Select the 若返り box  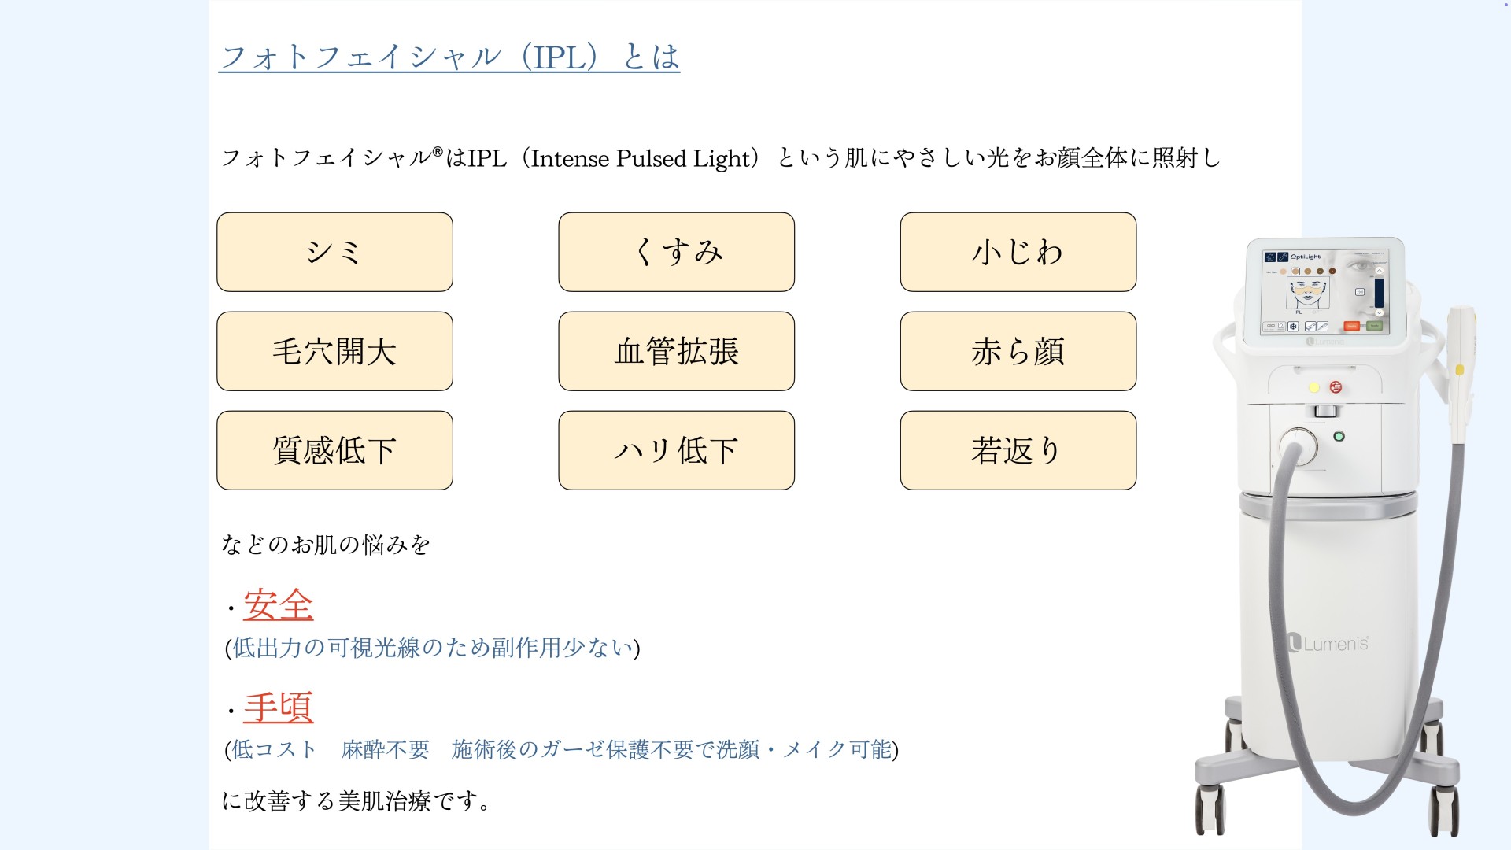(1018, 450)
